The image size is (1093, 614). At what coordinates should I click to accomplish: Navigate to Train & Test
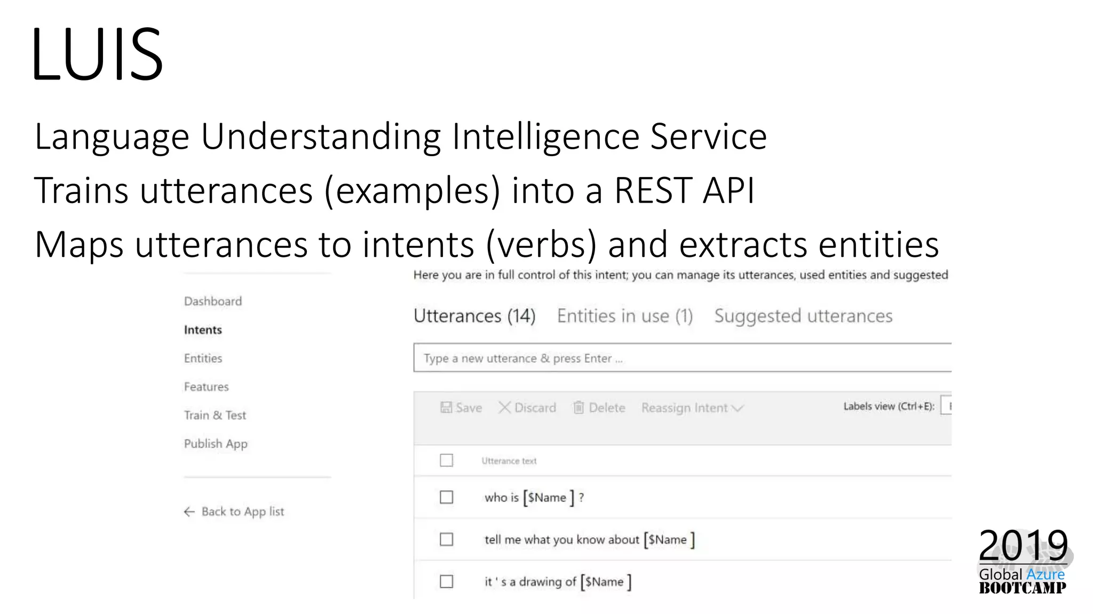pos(215,415)
